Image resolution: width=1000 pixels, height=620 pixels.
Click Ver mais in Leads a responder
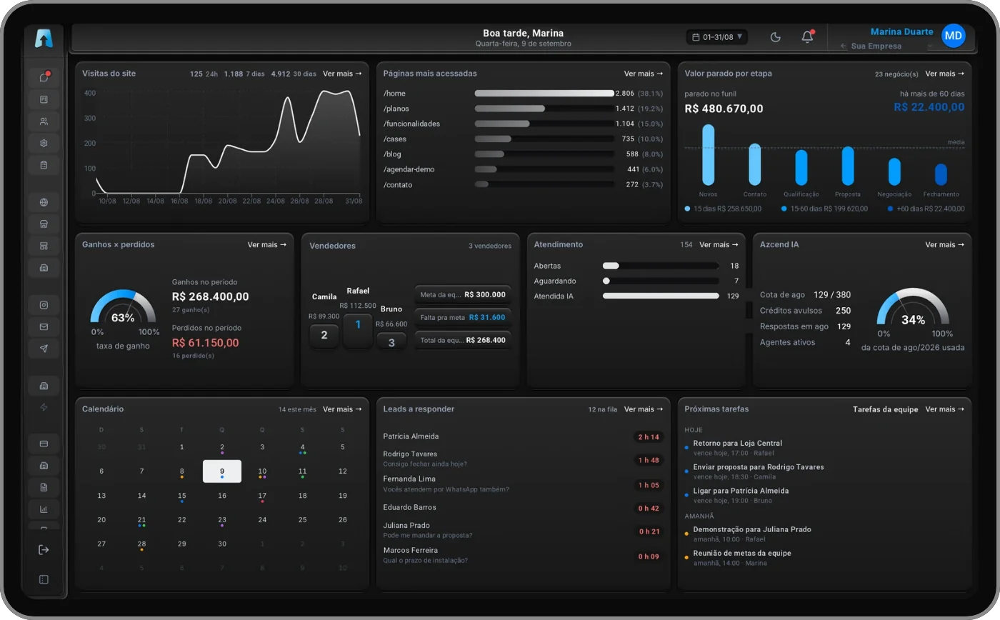tap(644, 409)
